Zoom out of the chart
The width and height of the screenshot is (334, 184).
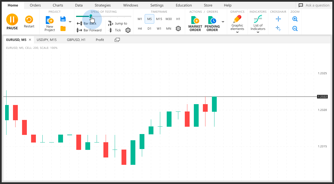(295, 28)
